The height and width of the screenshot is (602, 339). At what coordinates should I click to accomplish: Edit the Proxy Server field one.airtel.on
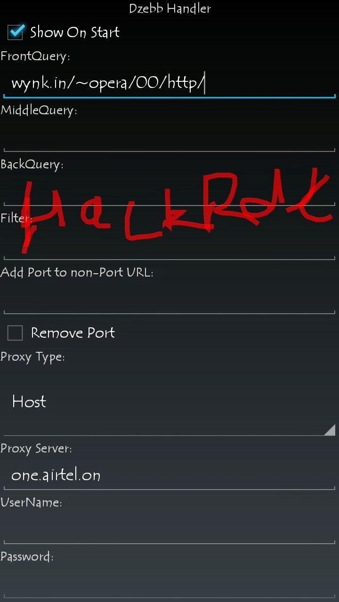pyautogui.click(x=169, y=475)
